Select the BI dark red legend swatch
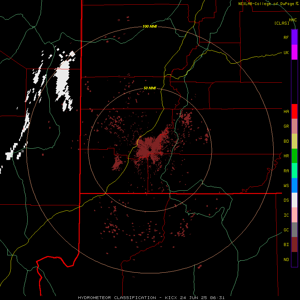 pos(294,245)
